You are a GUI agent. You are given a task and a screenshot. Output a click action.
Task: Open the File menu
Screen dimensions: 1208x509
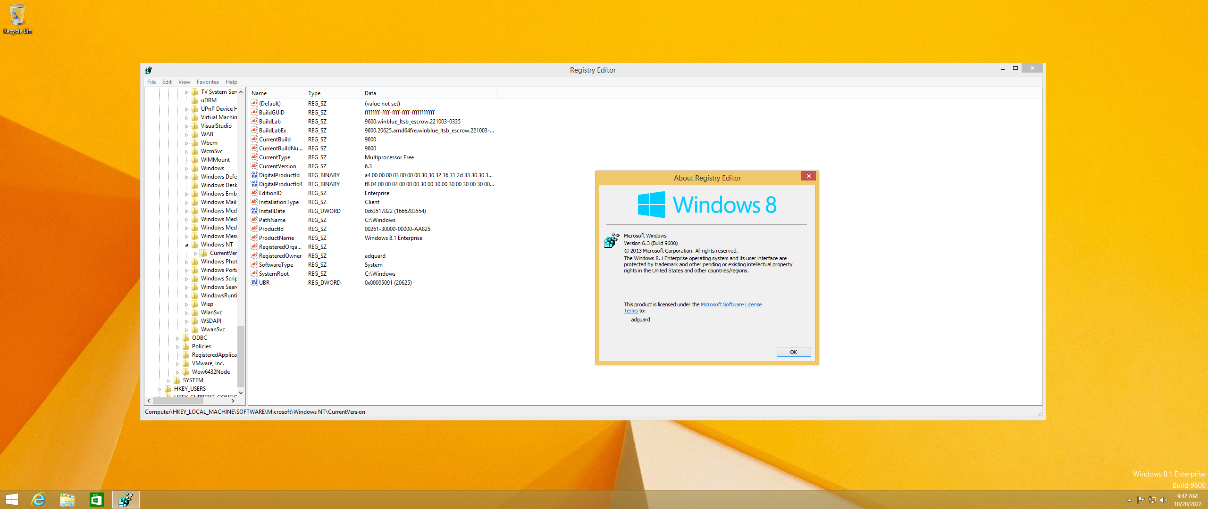pyautogui.click(x=151, y=82)
